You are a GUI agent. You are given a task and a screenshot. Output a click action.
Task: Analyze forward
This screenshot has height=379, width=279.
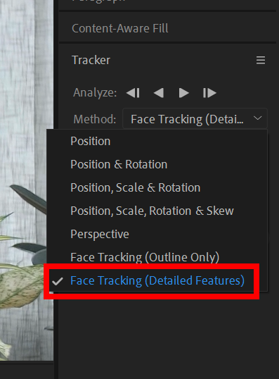(183, 93)
